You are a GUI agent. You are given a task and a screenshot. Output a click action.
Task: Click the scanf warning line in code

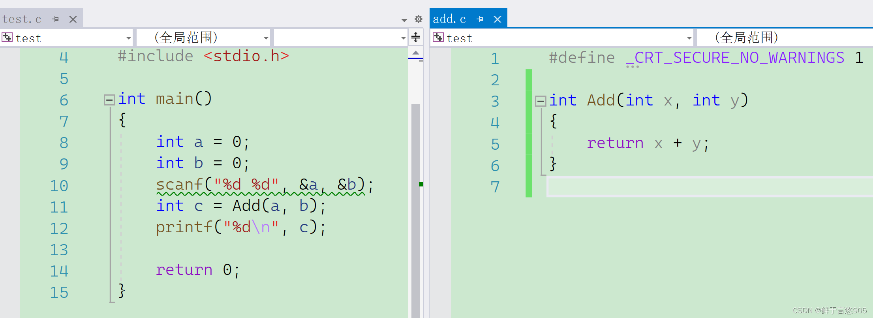[261, 185]
